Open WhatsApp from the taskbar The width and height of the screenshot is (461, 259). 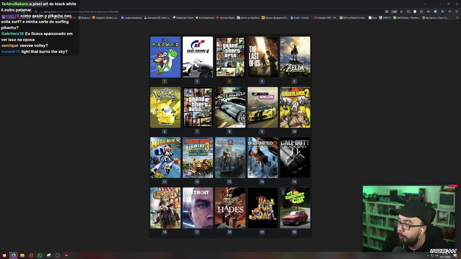tap(40, 255)
